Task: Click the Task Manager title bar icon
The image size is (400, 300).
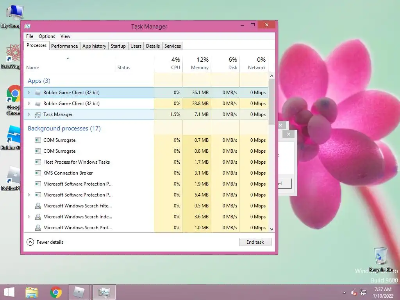Action: click(x=28, y=26)
